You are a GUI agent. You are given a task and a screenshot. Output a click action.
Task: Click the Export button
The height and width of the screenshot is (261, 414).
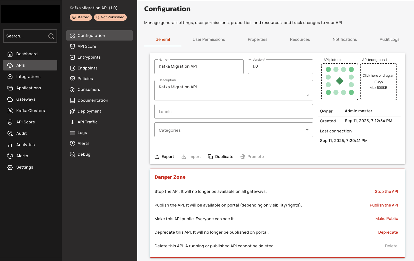tap(164, 157)
